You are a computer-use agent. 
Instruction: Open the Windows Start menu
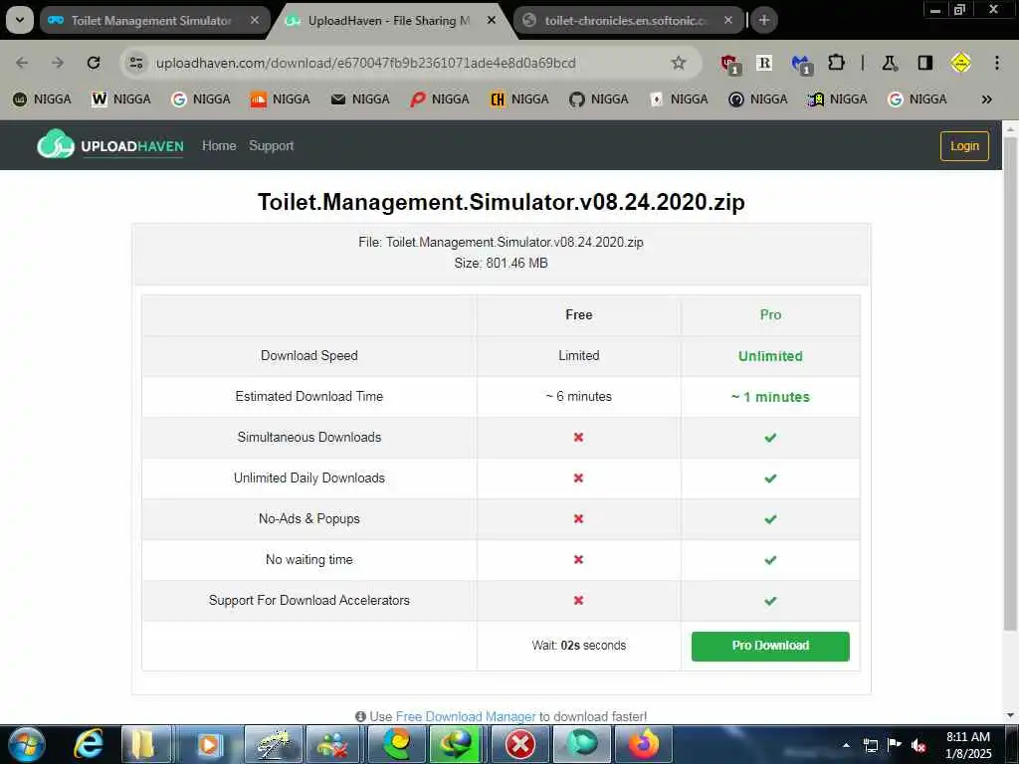coord(26,744)
